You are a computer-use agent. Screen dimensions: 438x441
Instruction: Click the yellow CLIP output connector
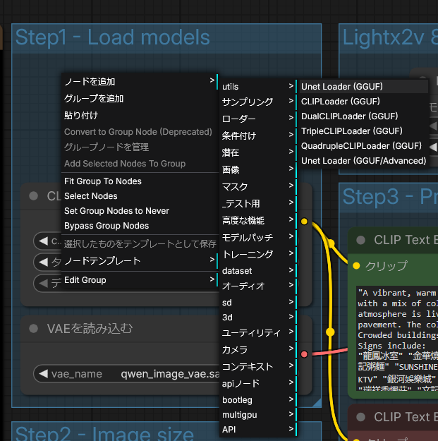[304, 222]
